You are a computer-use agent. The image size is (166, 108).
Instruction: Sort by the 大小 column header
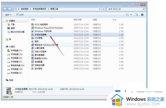click(x=115, y=20)
